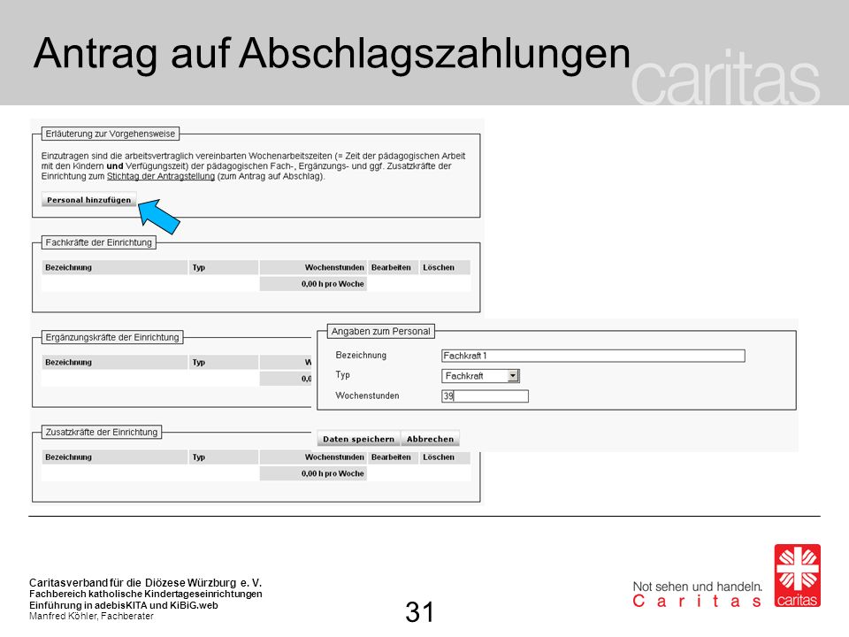Click the "Fachkräfte der Einrichtung" section title
This screenshot has width=849, height=637.
[98, 242]
